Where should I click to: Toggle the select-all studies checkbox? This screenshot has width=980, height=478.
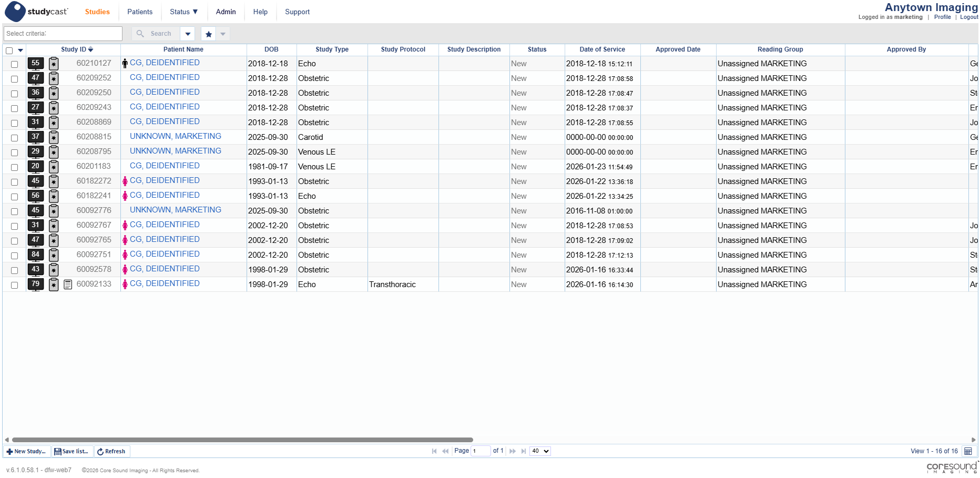tap(9, 50)
